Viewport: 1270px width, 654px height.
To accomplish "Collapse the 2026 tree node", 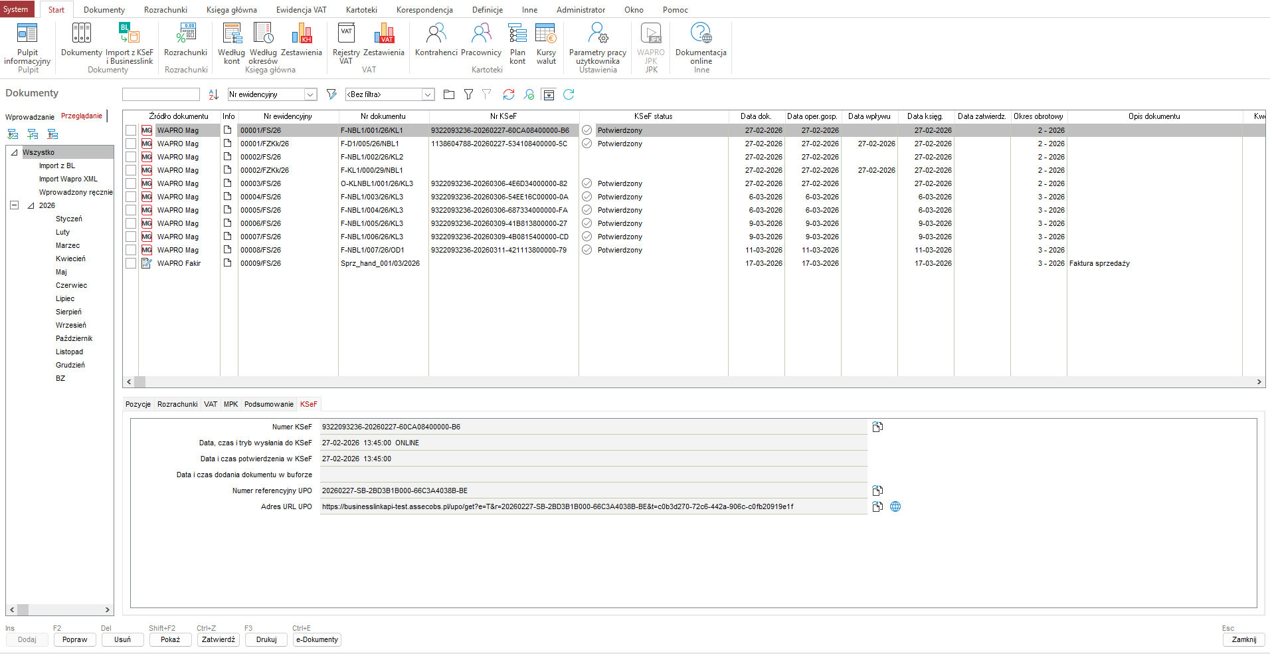I will tap(14, 205).
